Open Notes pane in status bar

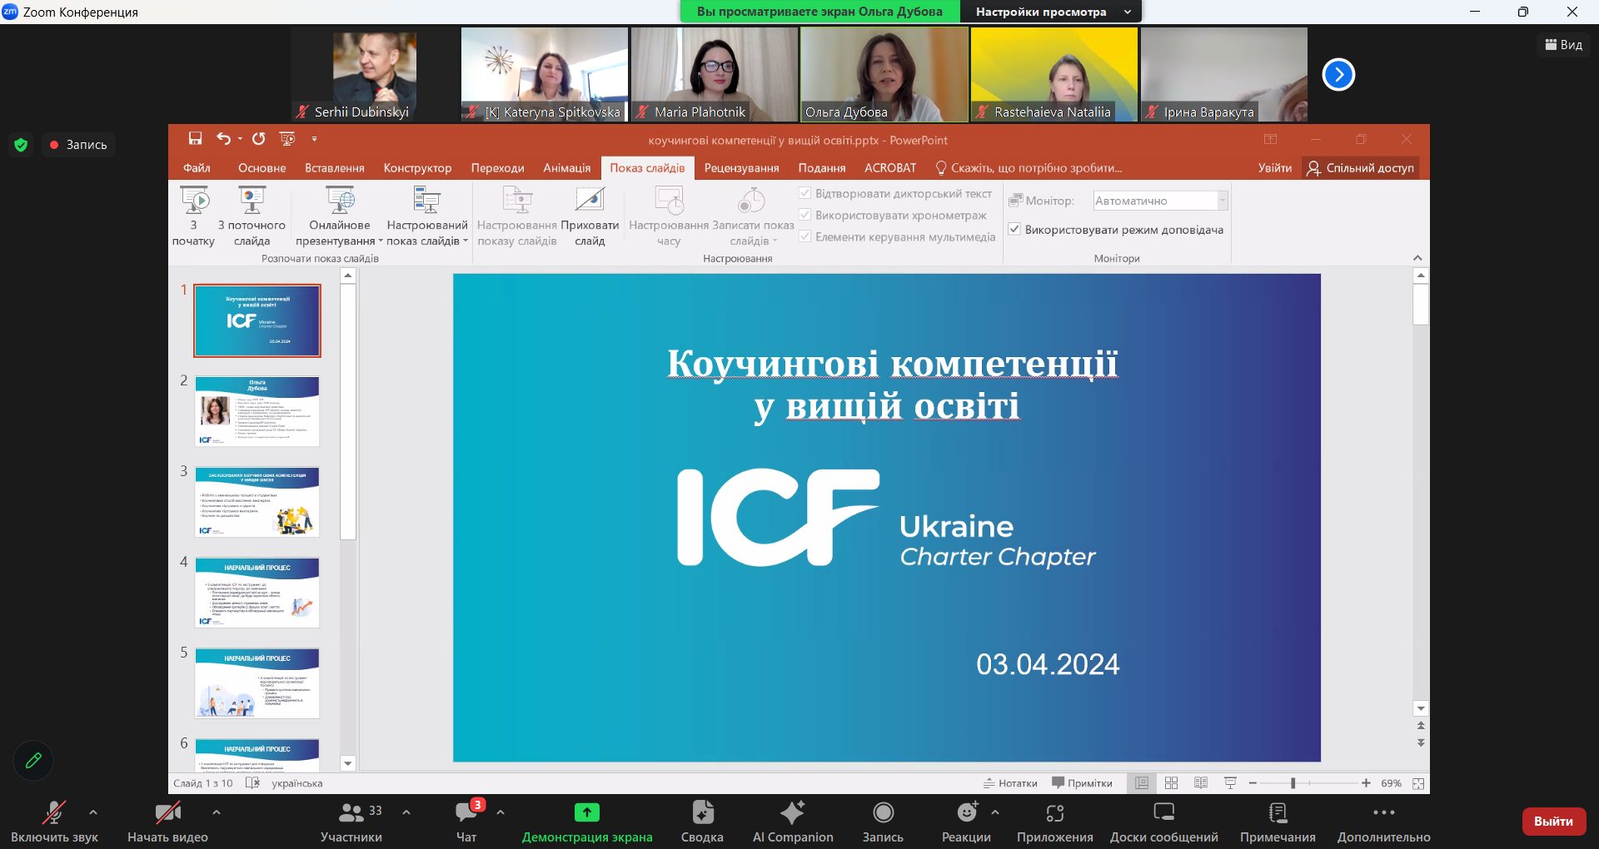point(1010,783)
